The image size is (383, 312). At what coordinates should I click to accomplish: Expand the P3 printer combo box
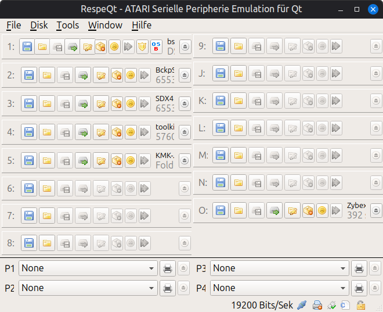[x=280, y=268]
